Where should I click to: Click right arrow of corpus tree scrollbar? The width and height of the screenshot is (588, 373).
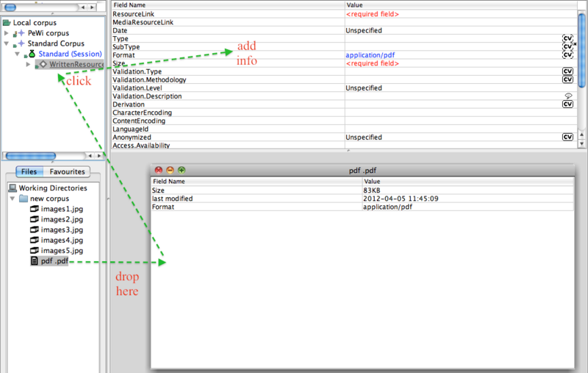[99, 155]
